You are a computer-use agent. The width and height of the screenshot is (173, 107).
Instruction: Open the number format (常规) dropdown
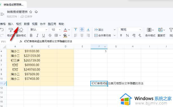pyautogui.click(x=130, y=30)
